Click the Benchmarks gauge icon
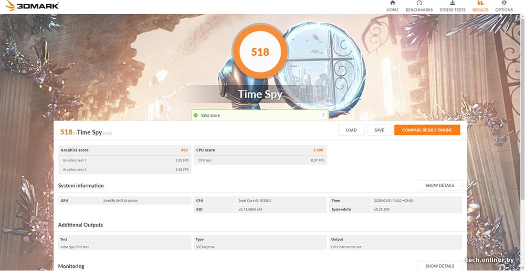 point(419,3)
